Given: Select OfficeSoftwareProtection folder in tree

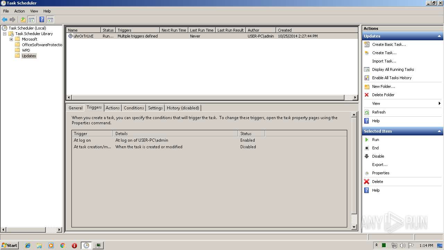Looking at the screenshot, I should click(x=42, y=45).
